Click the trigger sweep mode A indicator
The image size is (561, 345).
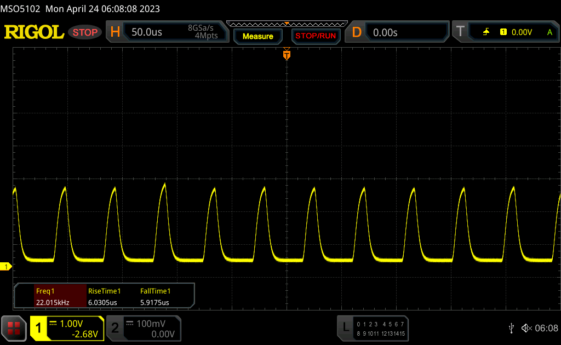(549, 32)
